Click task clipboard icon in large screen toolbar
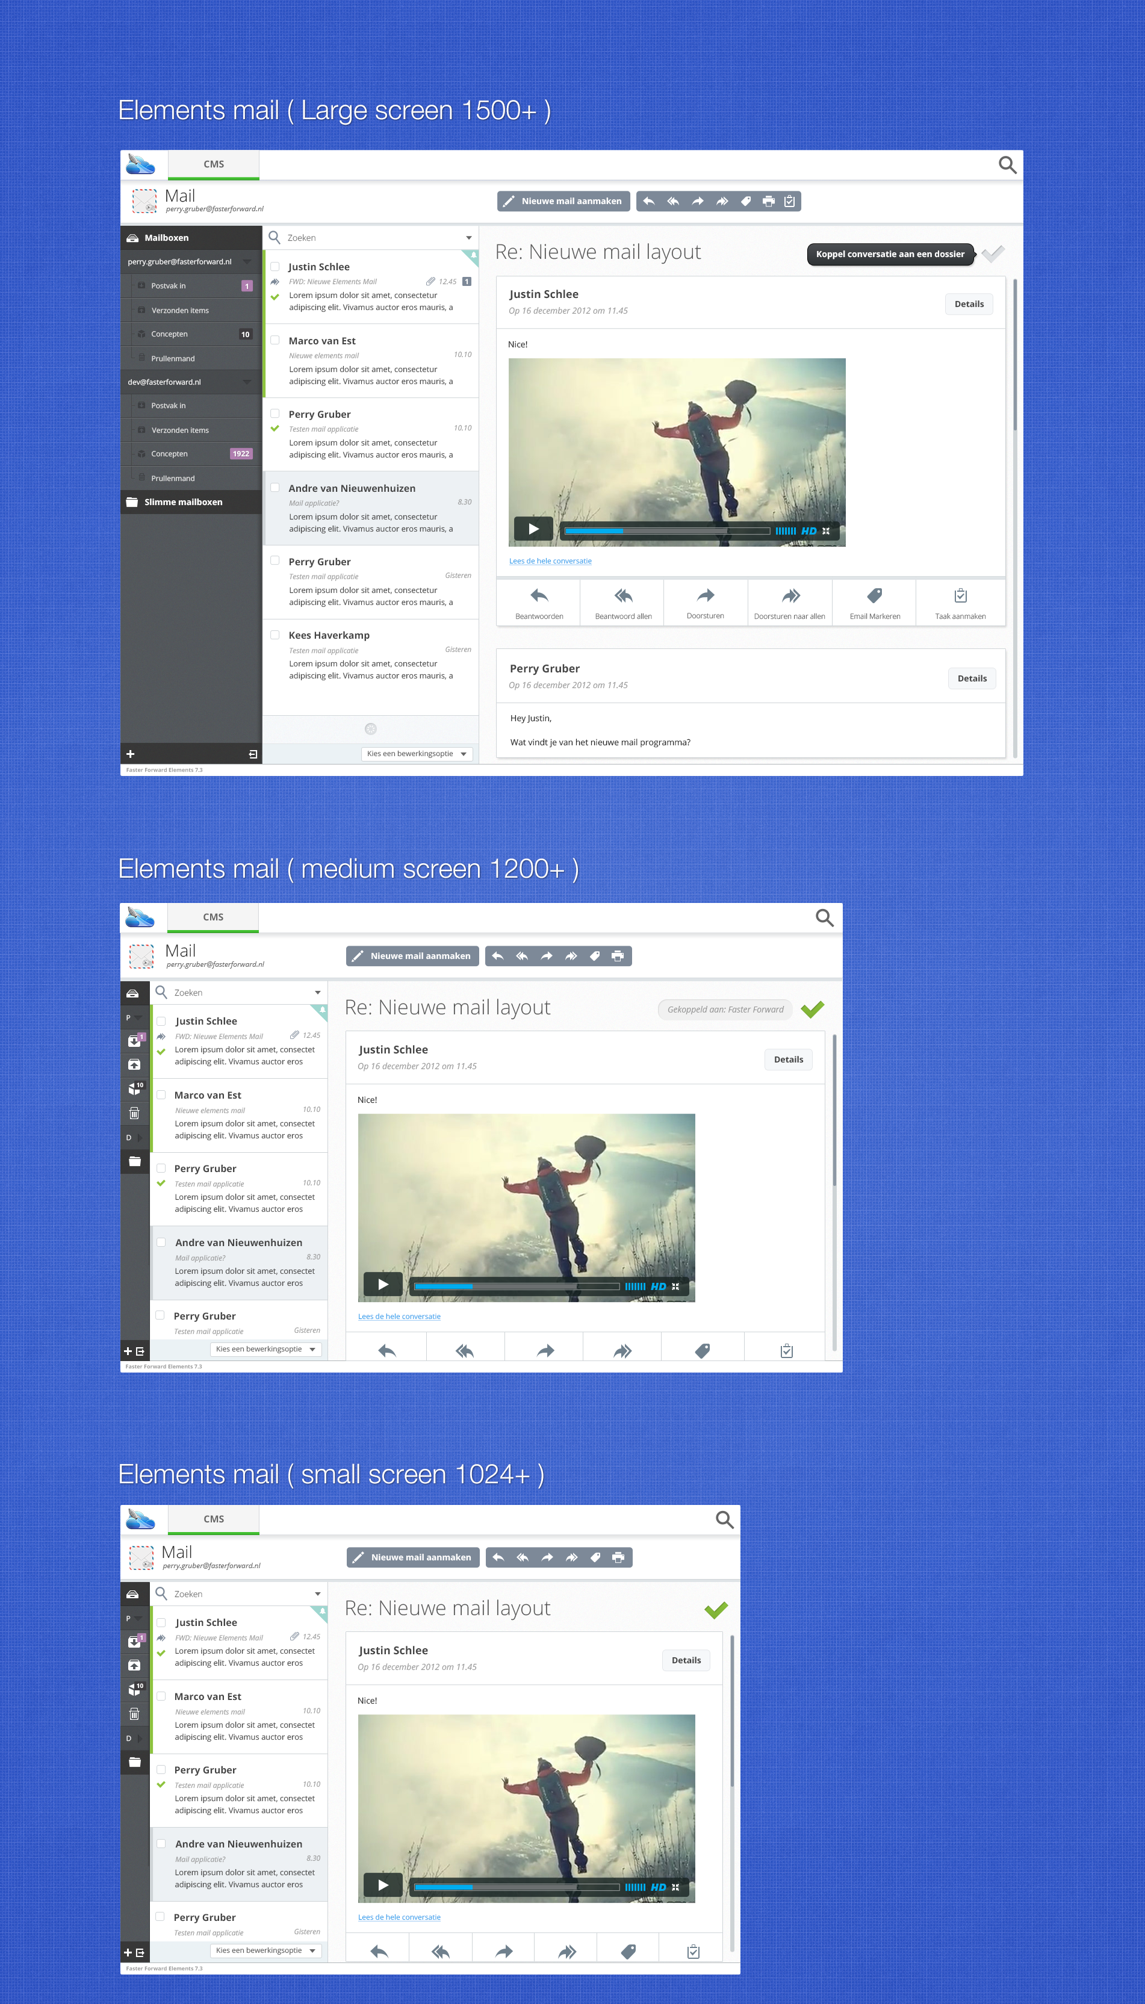Viewport: 1145px width, 2004px height. coord(790,201)
